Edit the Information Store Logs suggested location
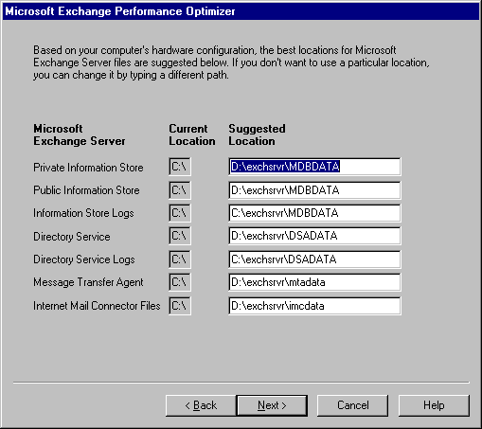 314,213
